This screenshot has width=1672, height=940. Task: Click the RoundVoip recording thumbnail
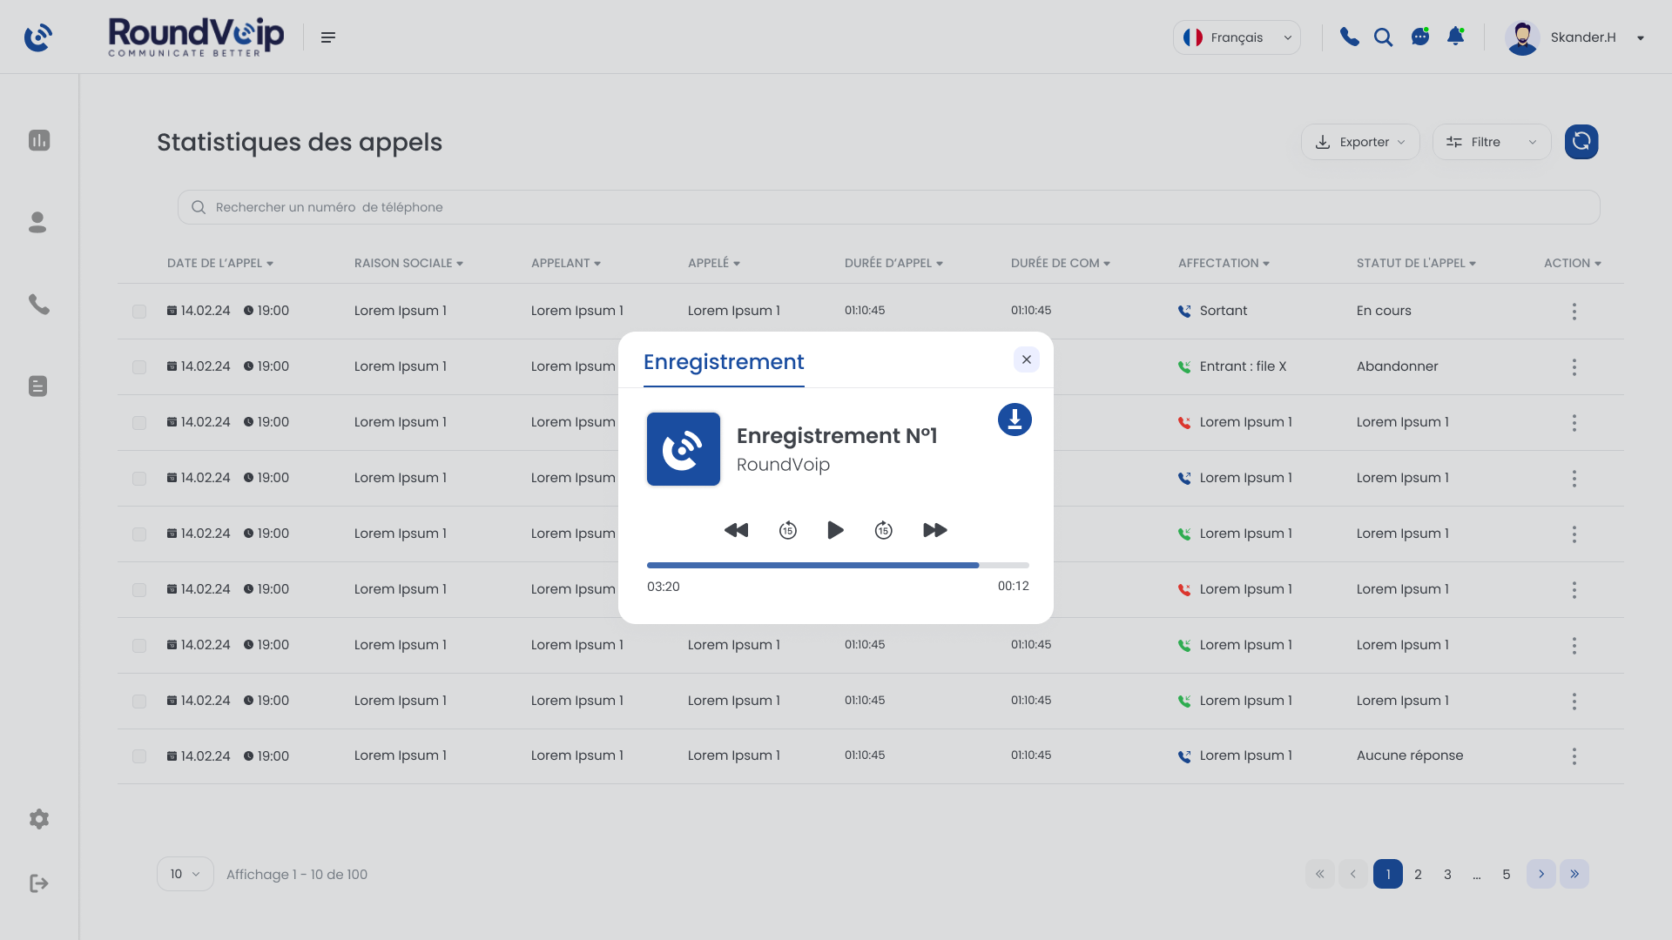point(684,449)
